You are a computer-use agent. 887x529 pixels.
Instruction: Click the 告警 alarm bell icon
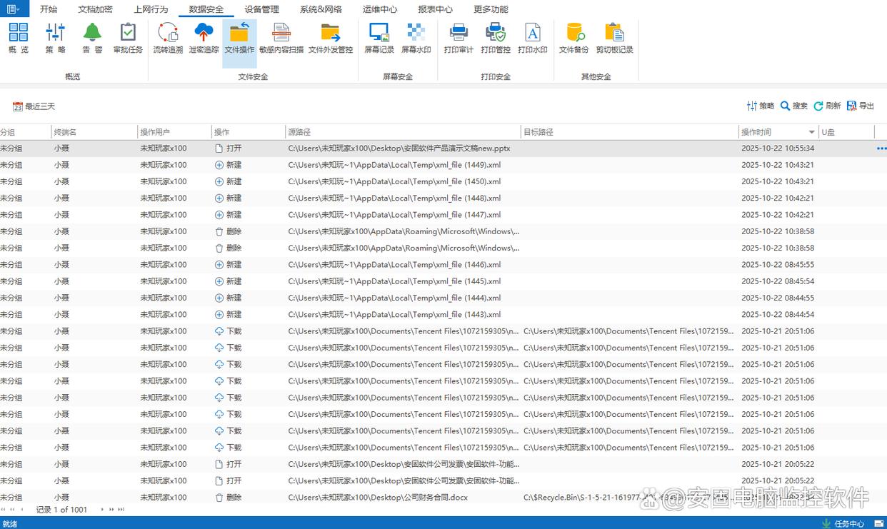click(x=92, y=39)
